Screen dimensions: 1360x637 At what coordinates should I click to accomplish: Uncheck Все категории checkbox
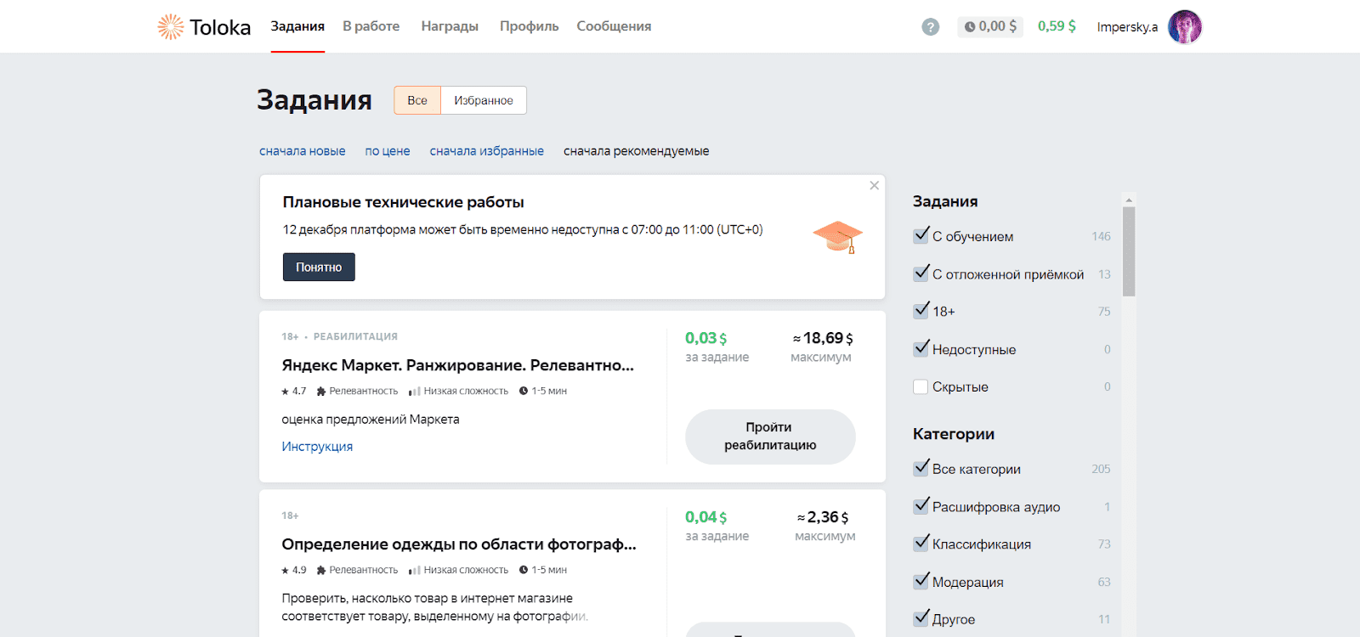tap(921, 468)
